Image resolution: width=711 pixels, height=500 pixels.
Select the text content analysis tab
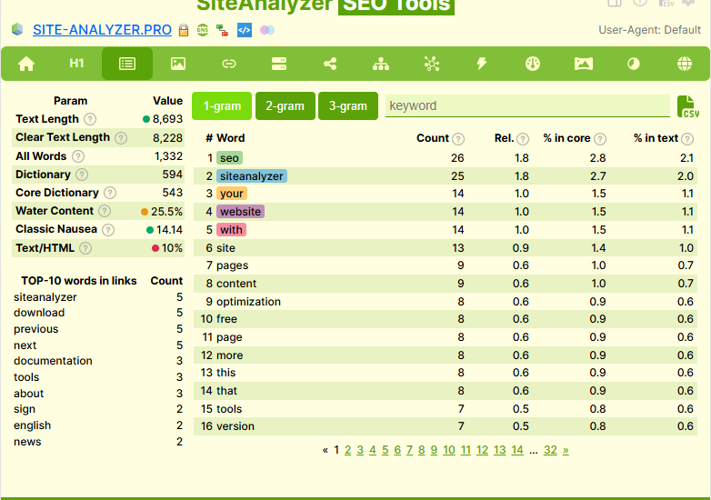(x=127, y=64)
